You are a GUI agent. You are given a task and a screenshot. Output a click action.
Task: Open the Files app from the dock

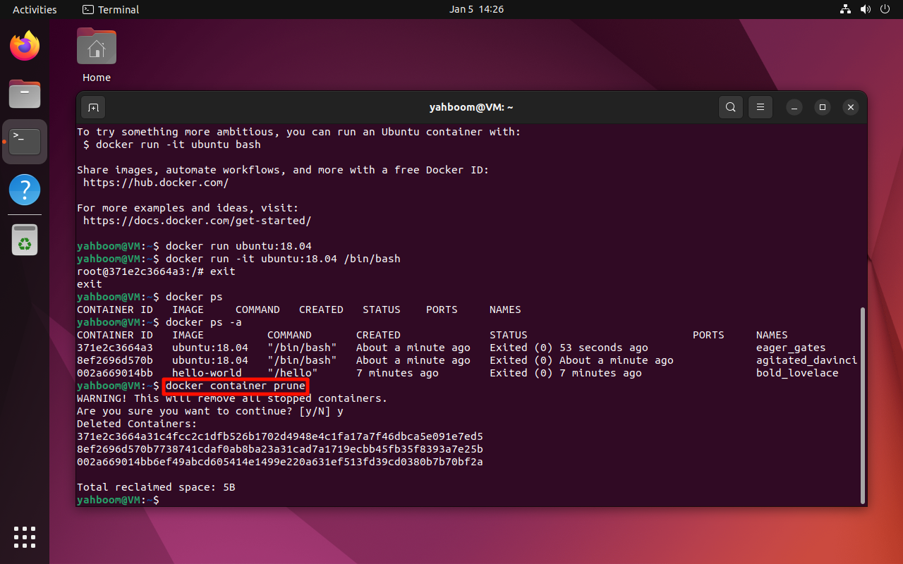tap(25, 94)
